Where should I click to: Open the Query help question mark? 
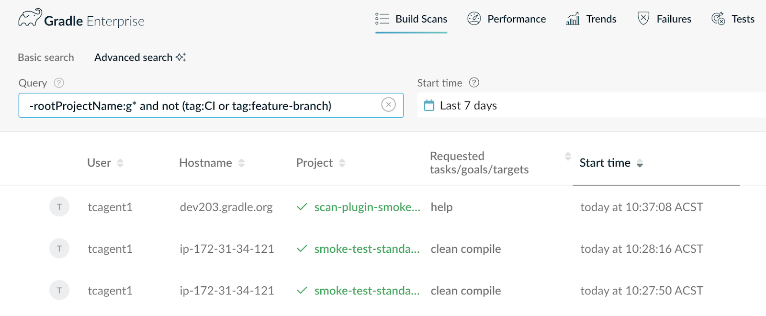[59, 83]
